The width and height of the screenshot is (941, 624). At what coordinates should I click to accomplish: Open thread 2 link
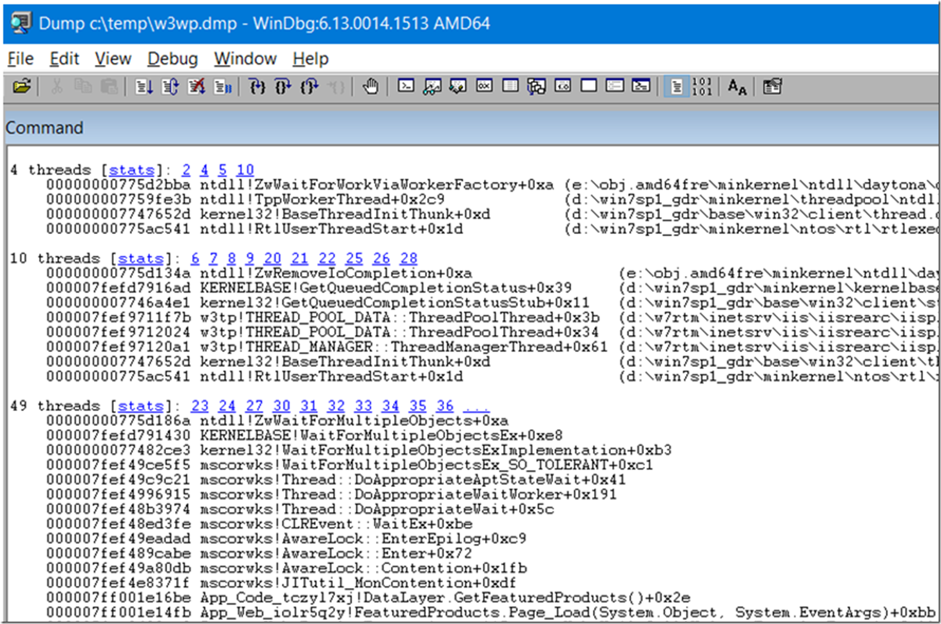[186, 170]
